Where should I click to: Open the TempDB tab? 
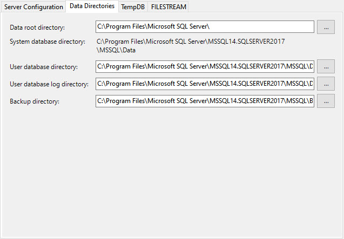(x=132, y=6)
